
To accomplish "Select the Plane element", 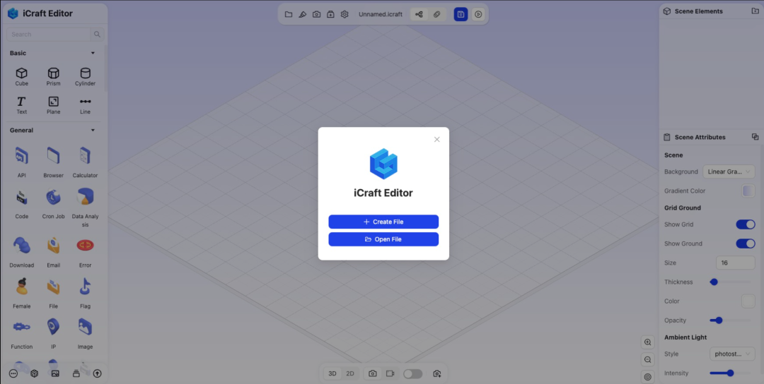I will (x=54, y=105).
